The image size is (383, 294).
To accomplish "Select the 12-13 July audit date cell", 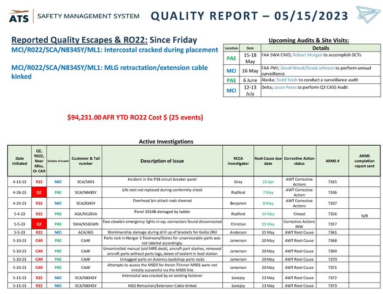I will (x=250, y=91).
